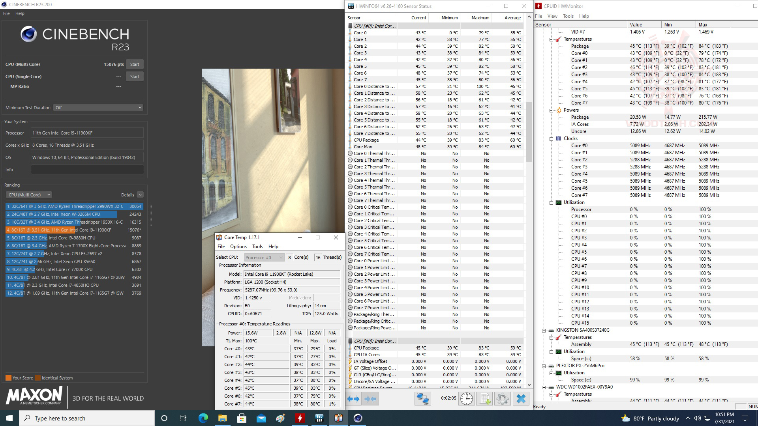Open HWiNFO sensor settings gear
758x426 pixels.
(503, 399)
